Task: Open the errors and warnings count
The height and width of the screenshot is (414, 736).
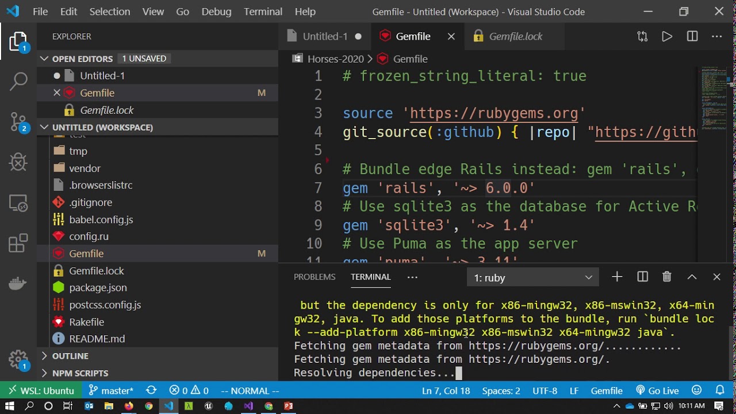Action: click(x=189, y=390)
